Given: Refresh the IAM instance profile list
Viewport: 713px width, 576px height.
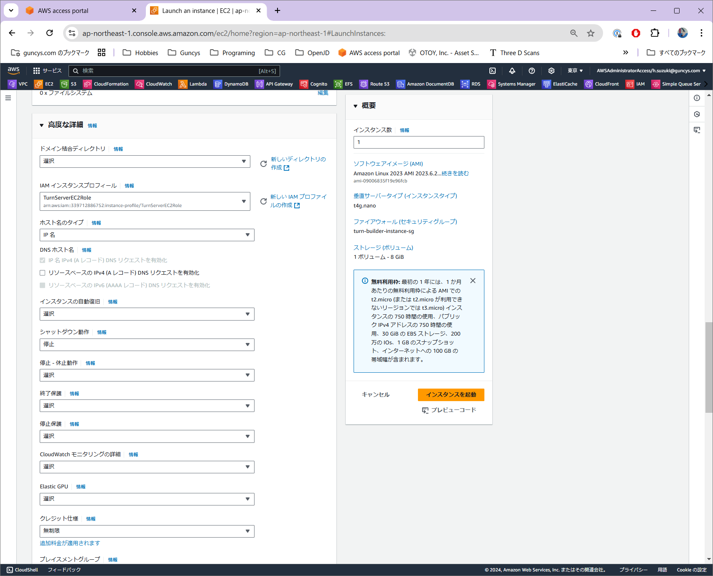Looking at the screenshot, I should click(263, 202).
